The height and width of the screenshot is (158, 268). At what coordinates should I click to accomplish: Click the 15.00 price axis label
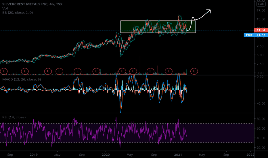point(261,19)
